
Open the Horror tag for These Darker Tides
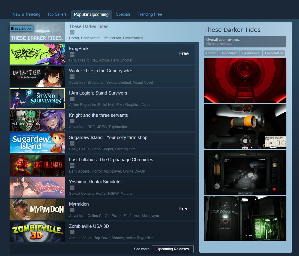pos(211,53)
